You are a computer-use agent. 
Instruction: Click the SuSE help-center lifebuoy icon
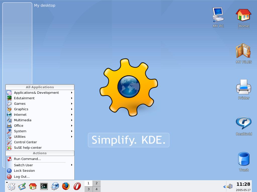pos(9,147)
